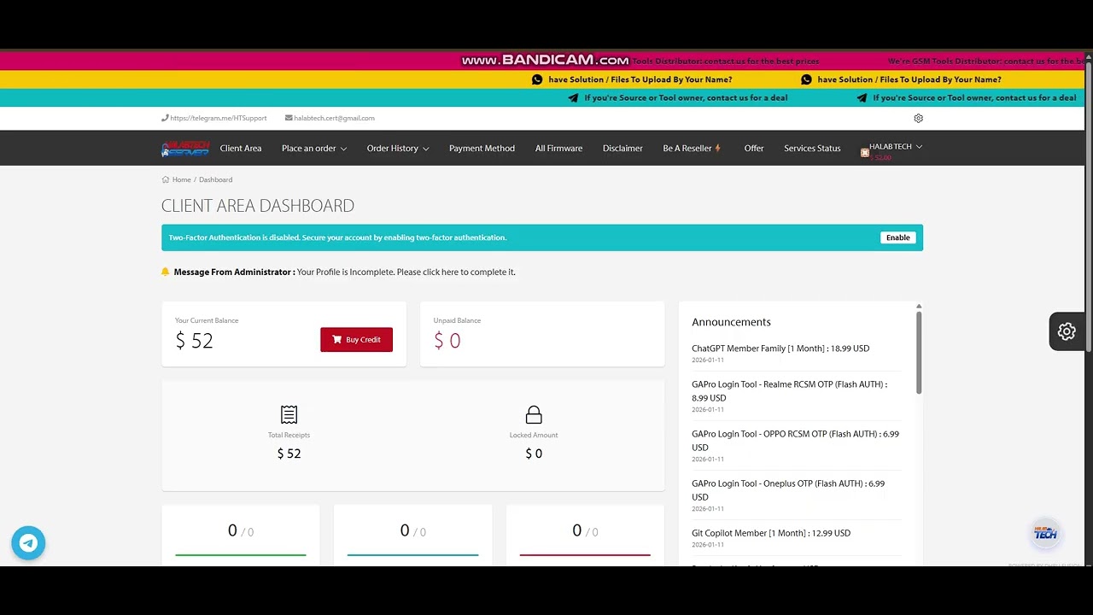The height and width of the screenshot is (615, 1093).
Task: Click the Halabtech Server logo
Action: 185,149
